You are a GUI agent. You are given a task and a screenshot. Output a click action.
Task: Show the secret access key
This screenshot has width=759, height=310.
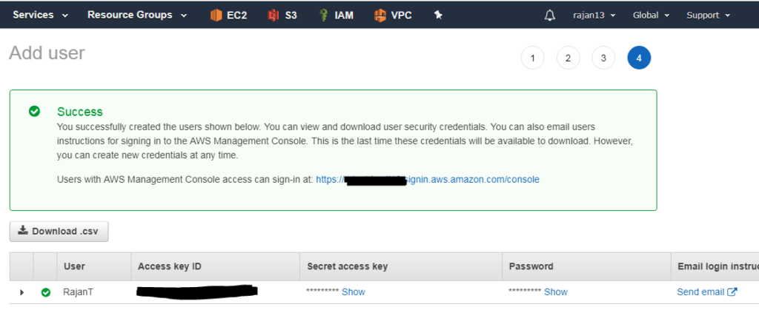pyautogui.click(x=354, y=292)
